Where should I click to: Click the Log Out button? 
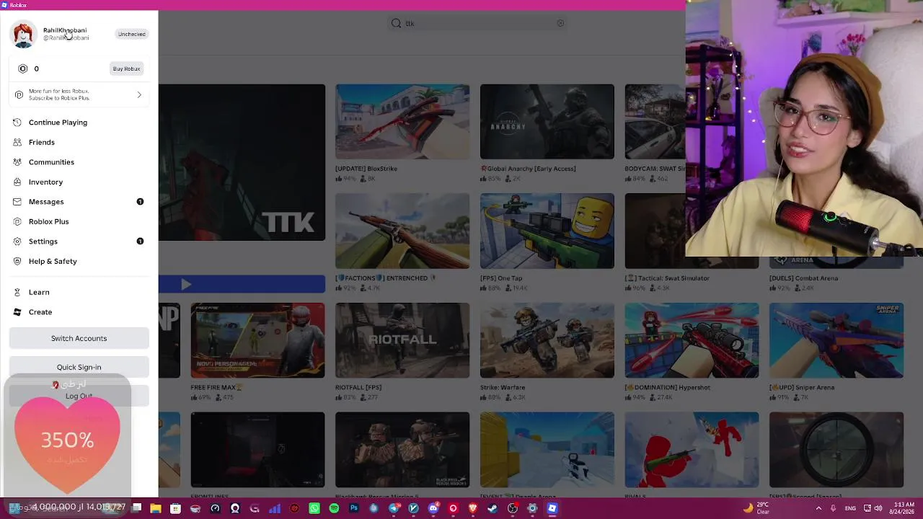click(79, 396)
